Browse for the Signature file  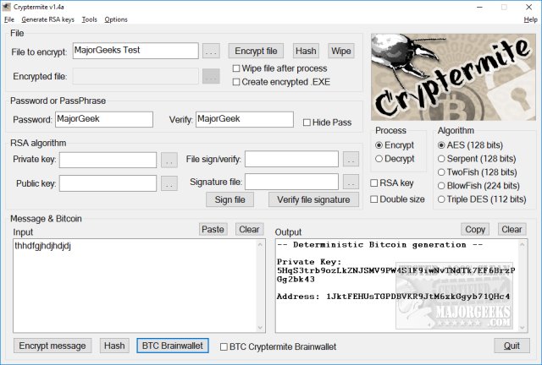click(x=351, y=182)
